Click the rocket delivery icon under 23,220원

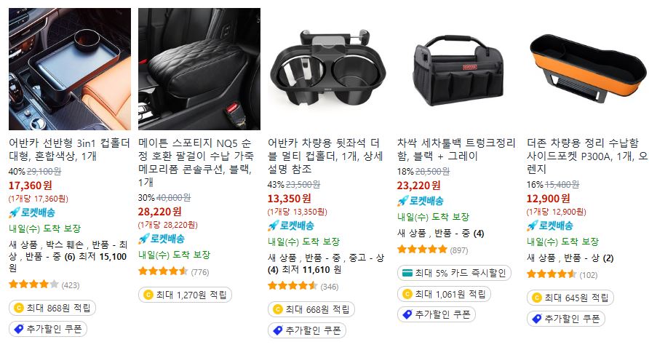click(403, 201)
